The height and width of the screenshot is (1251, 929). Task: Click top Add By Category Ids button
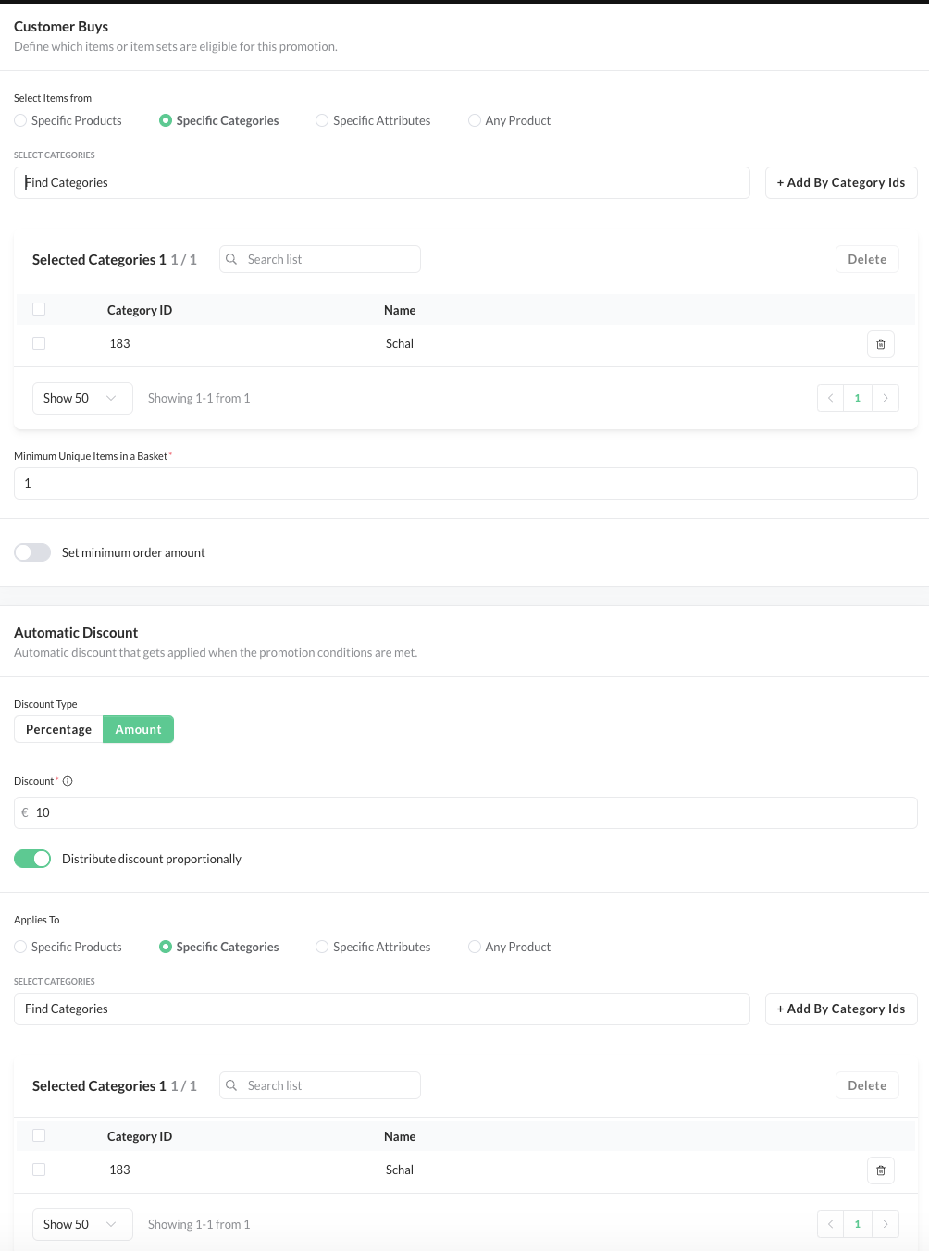(x=840, y=182)
